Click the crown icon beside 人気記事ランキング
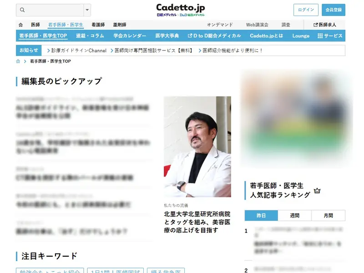 pos(317,191)
